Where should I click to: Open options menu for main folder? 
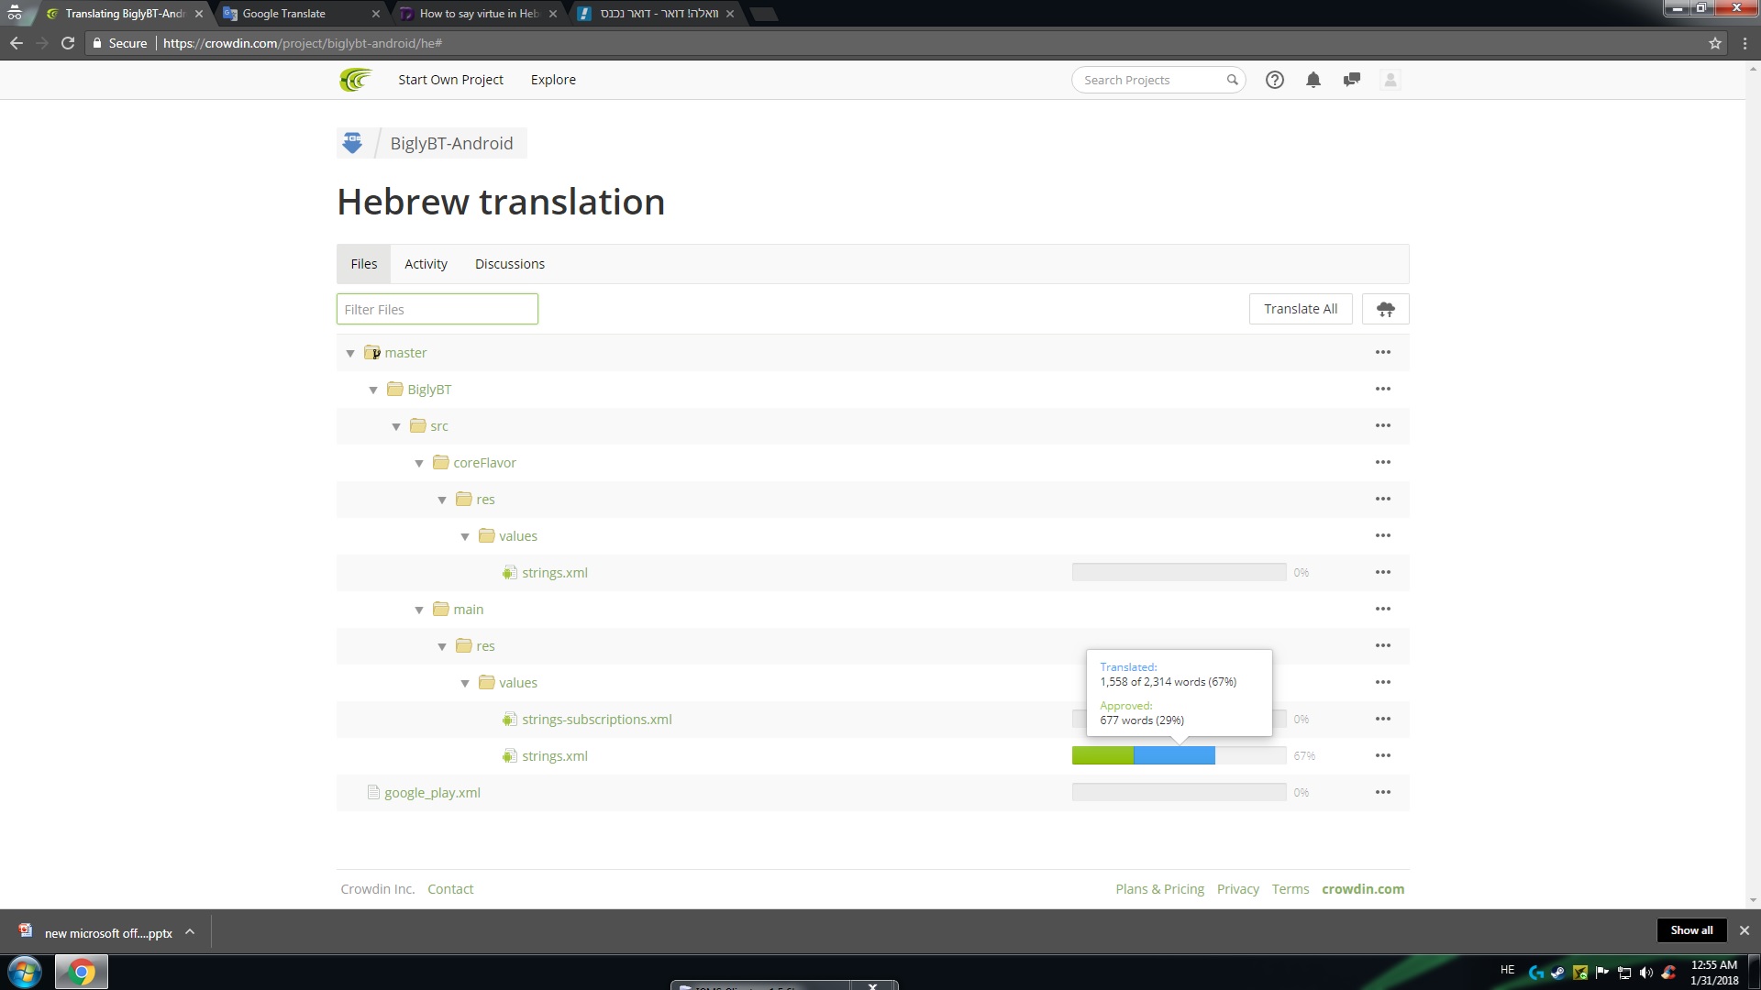point(1382,609)
